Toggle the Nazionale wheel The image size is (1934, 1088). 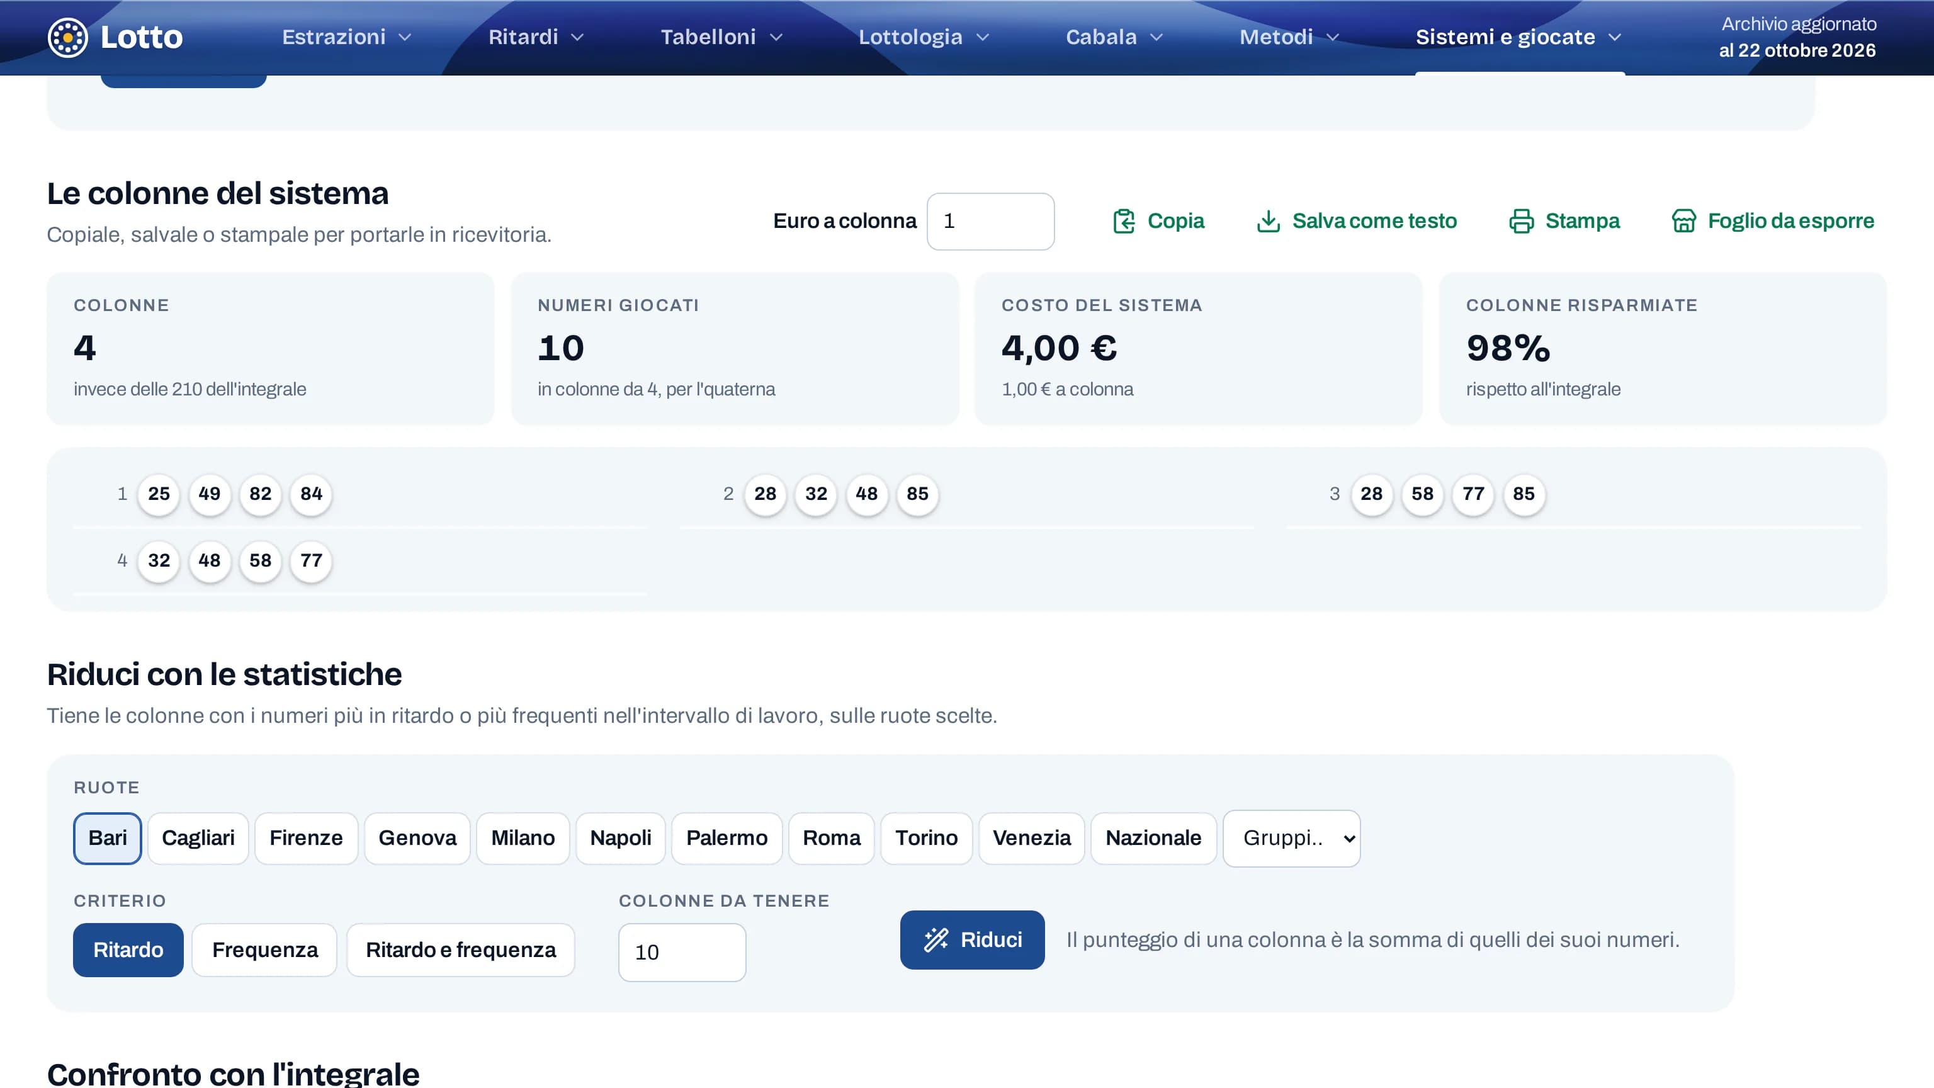tap(1153, 838)
